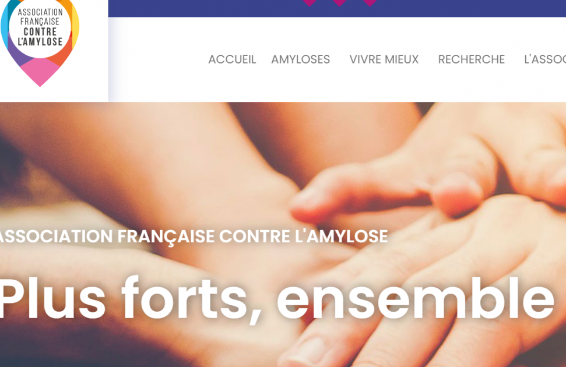This screenshot has height=367, width=566.
Task: Go to the ACCUEIL menu item
Action: 232,59
